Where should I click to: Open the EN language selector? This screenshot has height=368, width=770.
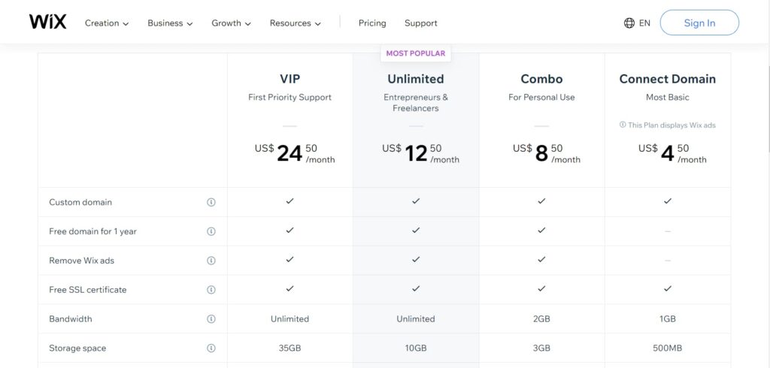[644, 23]
